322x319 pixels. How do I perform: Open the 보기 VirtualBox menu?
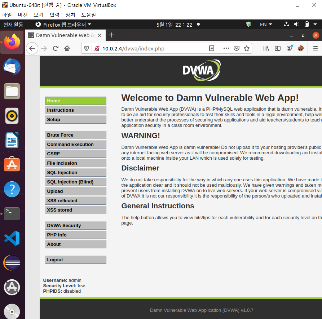click(39, 15)
